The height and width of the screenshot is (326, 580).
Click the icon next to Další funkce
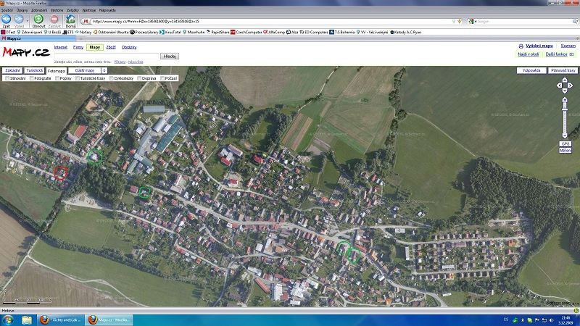(x=571, y=54)
